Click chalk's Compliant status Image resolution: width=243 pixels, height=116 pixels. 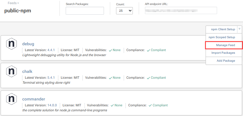(x=156, y=78)
